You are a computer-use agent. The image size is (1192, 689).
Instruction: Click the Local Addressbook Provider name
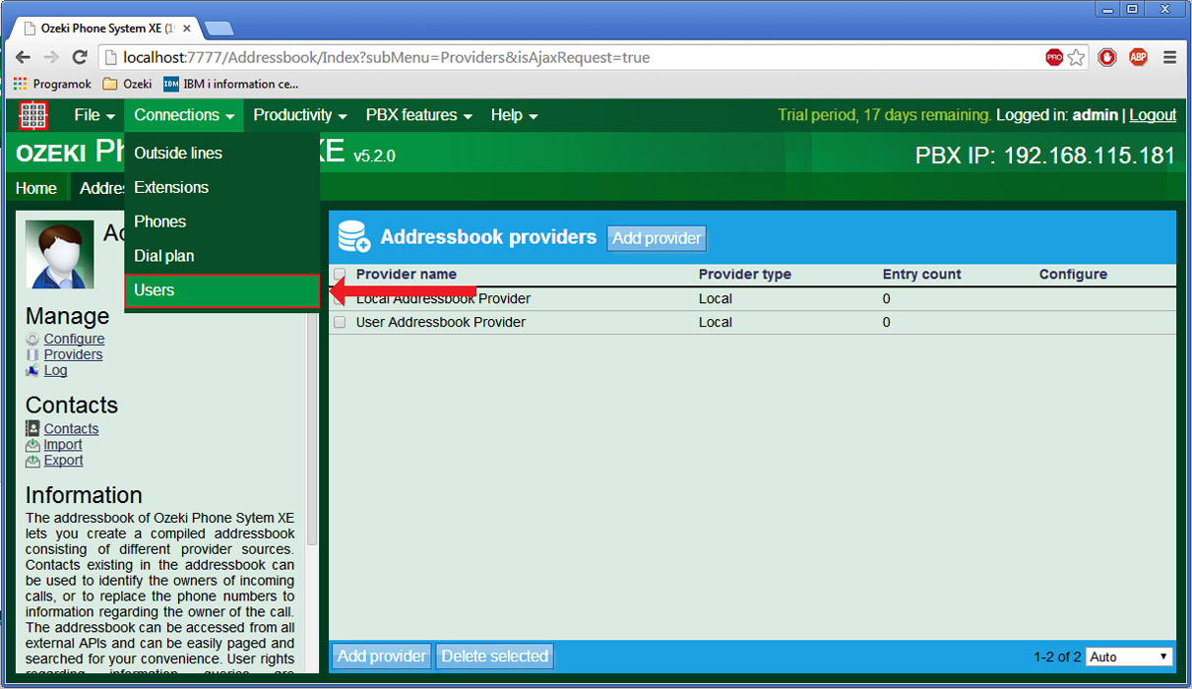[443, 298]
